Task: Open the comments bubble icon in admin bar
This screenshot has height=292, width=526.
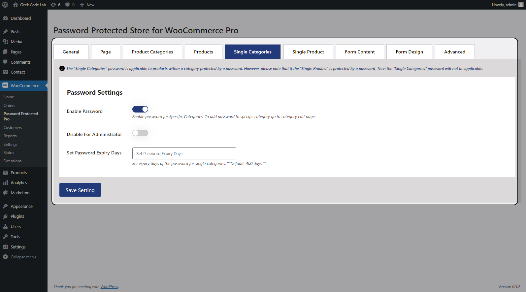Action: (x=67, y=5)
